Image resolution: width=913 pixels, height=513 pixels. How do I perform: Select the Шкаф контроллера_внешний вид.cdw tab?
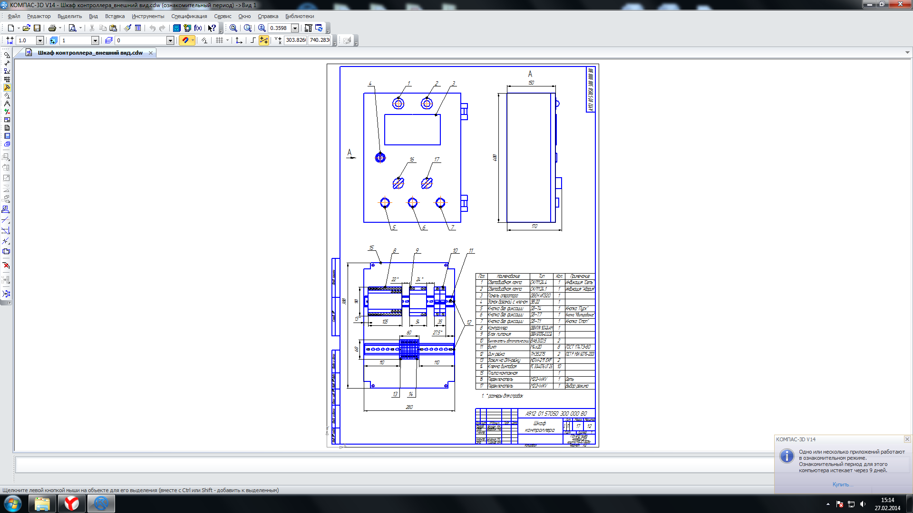(90, 53)
